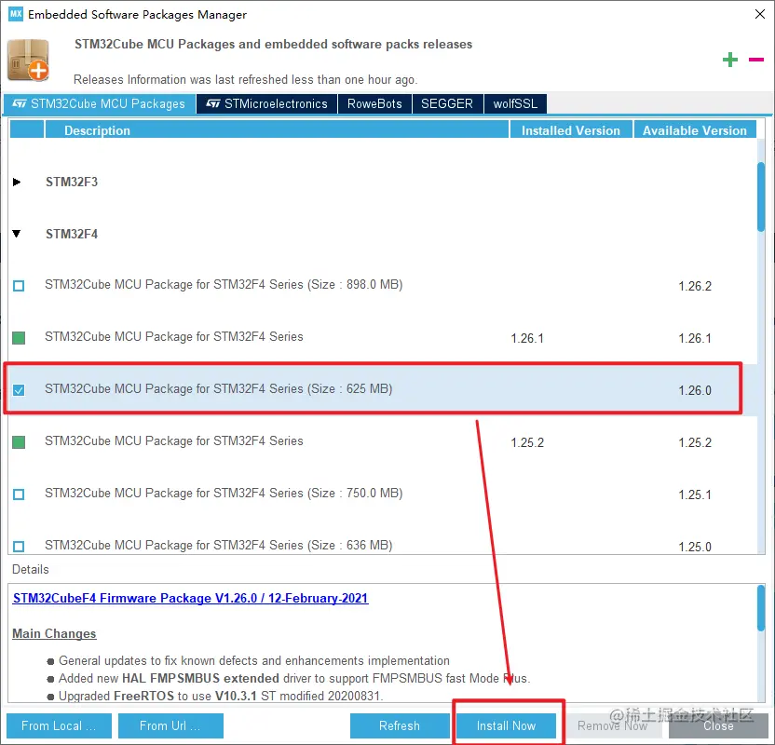Viewport: 775px width, 745px height.
Task: Click the HAL FMPSMBUS extended driver bullet
Action: 294,678
